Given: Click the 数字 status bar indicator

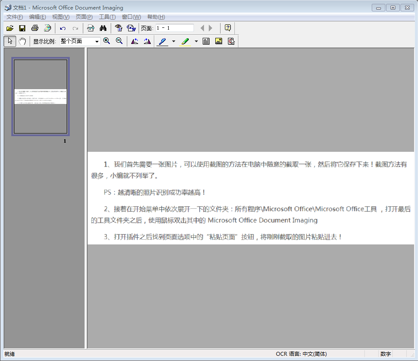Looking at the screenshot, I should coord(385,354).
